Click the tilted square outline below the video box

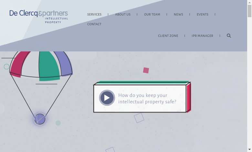pos(139,118)
